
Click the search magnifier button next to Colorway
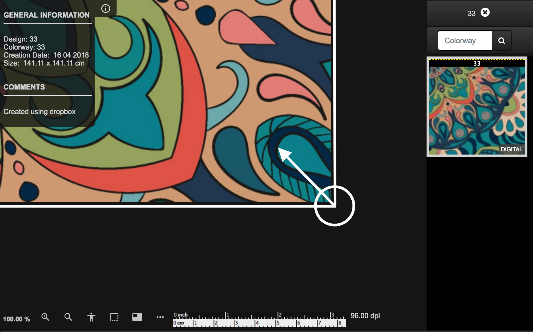502,41
